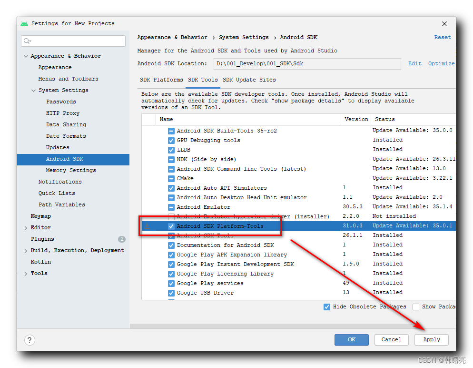Open Kotlin settings page
This screenshot has width=473, height=368.
click(x=41, y=262)
